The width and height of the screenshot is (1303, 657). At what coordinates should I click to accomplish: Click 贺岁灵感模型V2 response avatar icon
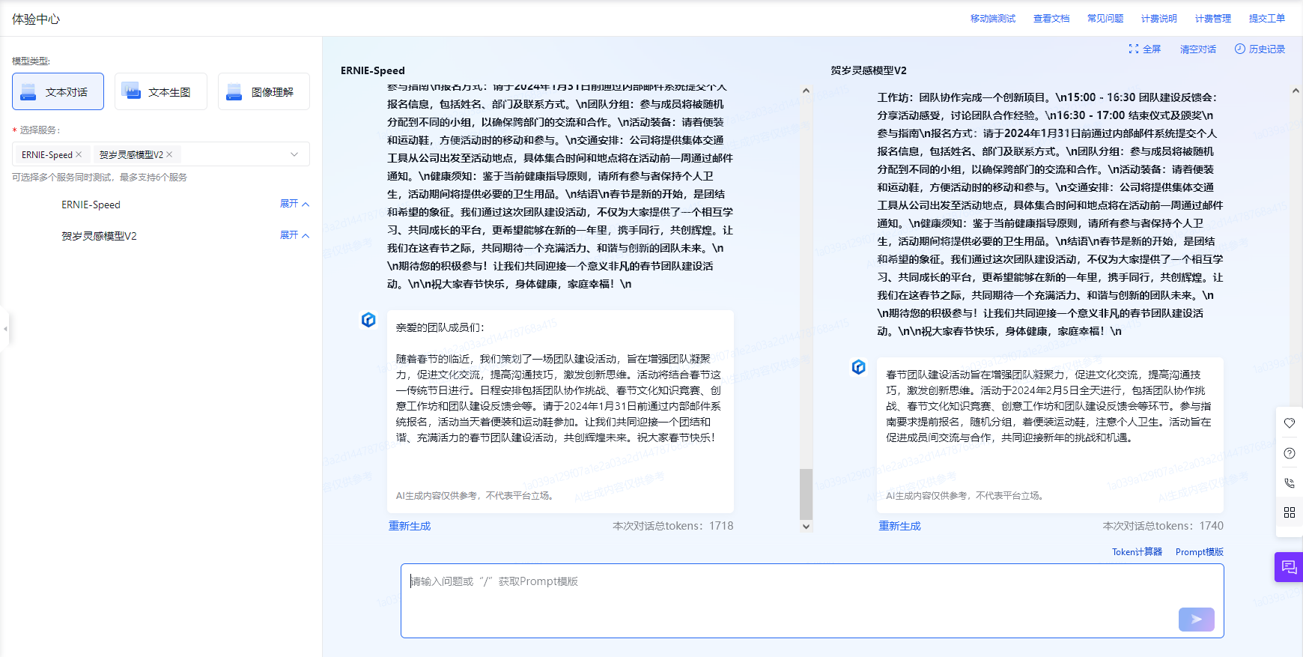[859, 367]
